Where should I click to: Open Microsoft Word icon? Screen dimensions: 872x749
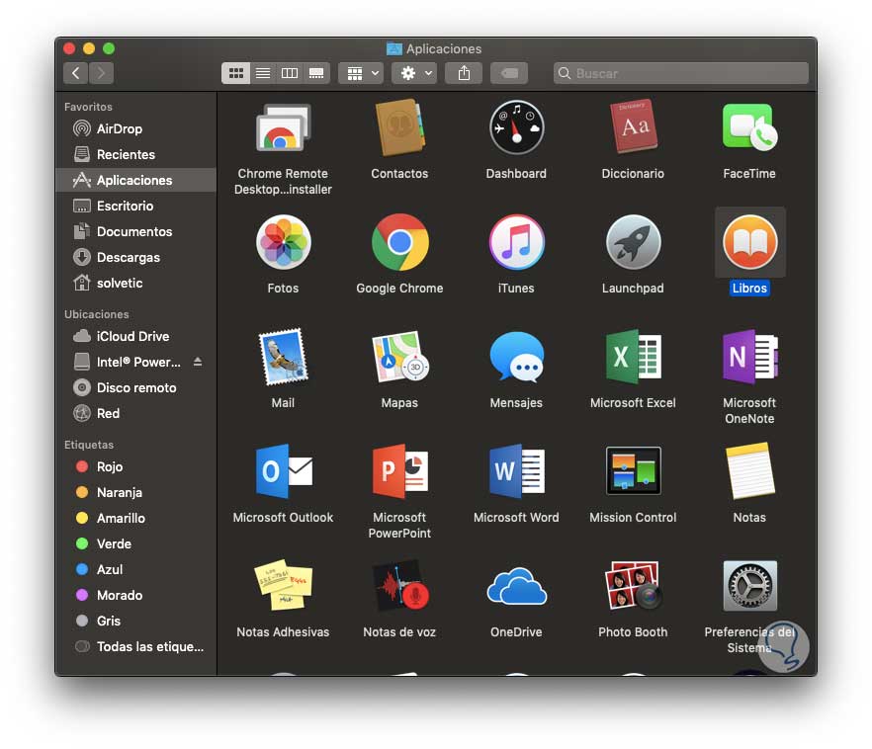(516, 471)
